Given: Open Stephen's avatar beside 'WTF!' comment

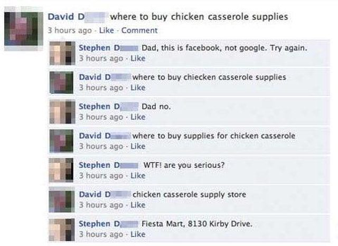Looking at the screenshot, I should pos(61,170).
